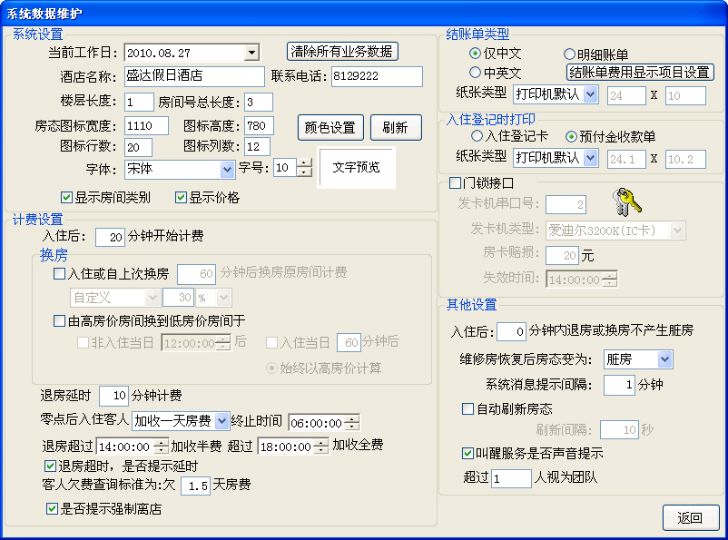This screenshot has height=540, width=728.
Task: Click the 字号 font size stepper
Action: [x=304, y=168]
